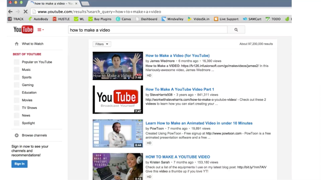Viewport: 321px width, 180px height.
Task: Open the VideoSk.in bookmark
Action: 198,19
